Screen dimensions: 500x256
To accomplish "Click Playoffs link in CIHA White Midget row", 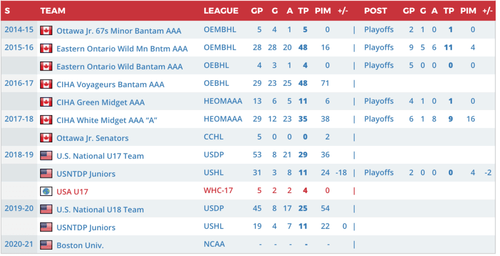I will tap(378, 119).
